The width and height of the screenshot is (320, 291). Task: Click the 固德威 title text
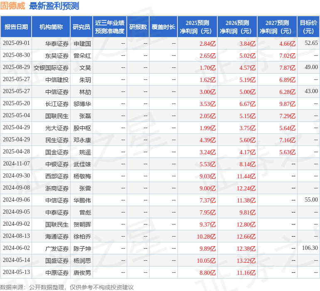point(12,6)
